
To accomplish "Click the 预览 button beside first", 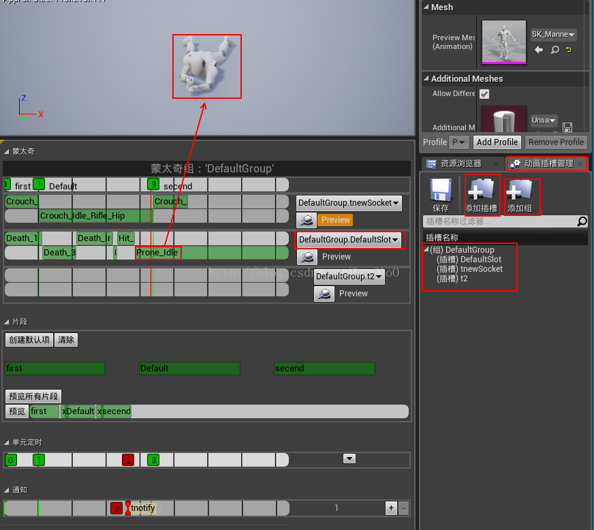I will point(16,411).
